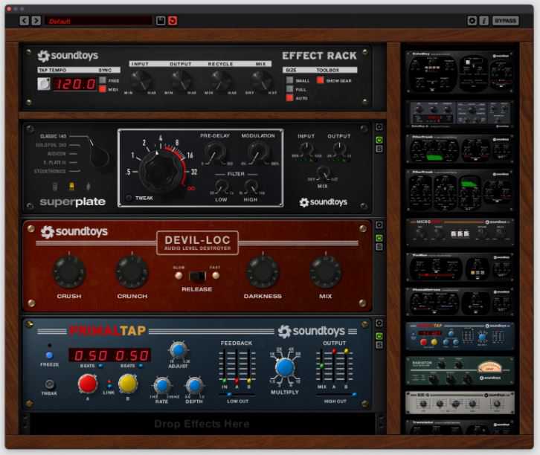Image resolution: width=540 pixels, height=455 pixels.
Task: Open the SuperPlate slot preset icon
Action: click(x=379, y=149)
